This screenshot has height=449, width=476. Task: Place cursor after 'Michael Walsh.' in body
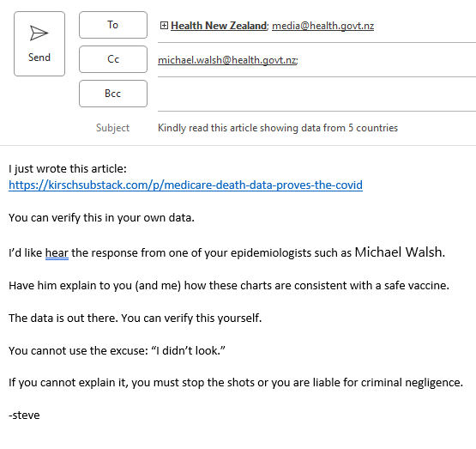(446, 252)
